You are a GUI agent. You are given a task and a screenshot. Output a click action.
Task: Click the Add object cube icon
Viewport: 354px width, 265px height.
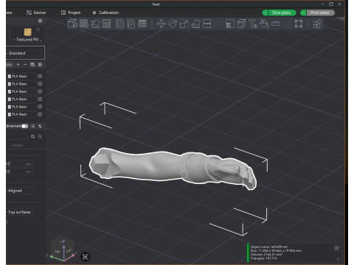coord(73,24)
